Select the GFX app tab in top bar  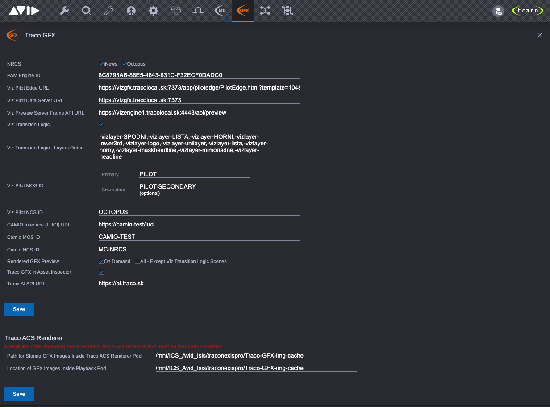pyautogui.click(x=243, y=11)
